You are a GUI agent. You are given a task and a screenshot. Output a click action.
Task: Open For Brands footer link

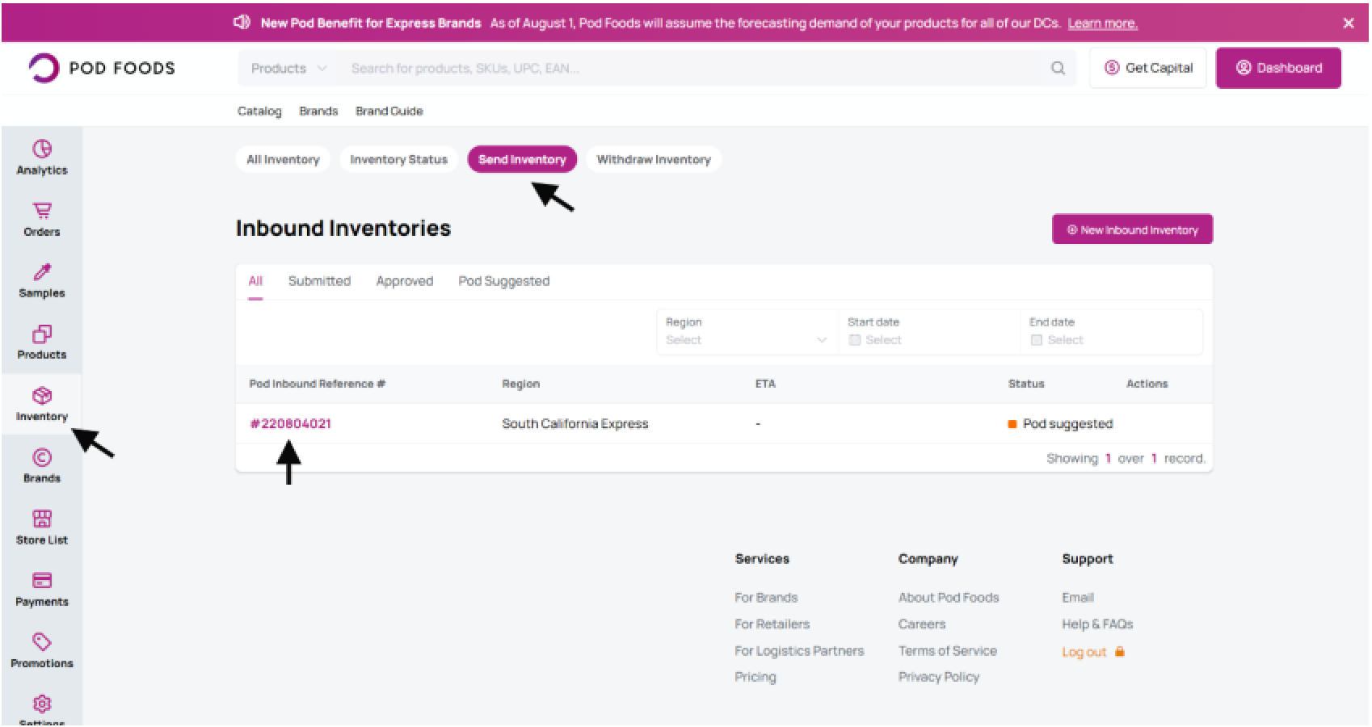(x=766, y=598)
